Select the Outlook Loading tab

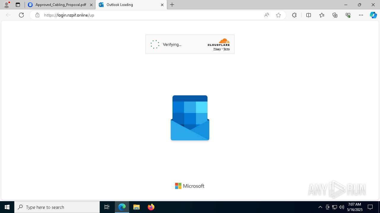coord(131,5)
